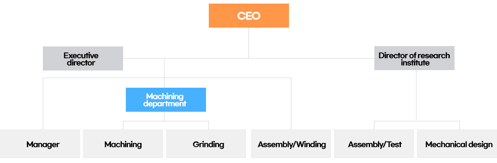Click the vertical line under Director of research institute
This screenshot has width=497, height=163.
pos(416,95)
